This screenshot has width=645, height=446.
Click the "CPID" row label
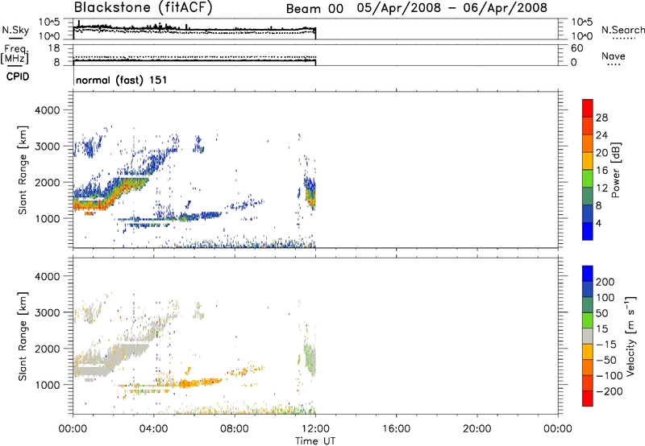18,76
